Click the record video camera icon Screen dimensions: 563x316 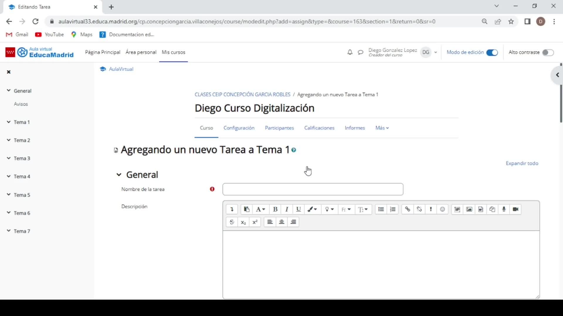click(515, 209)
